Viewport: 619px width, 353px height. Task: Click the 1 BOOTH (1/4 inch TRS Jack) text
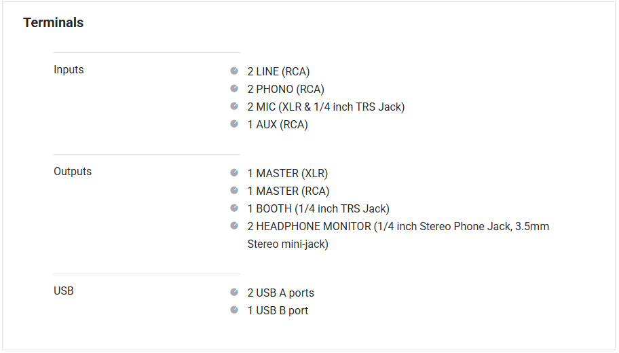coord(318,208)
